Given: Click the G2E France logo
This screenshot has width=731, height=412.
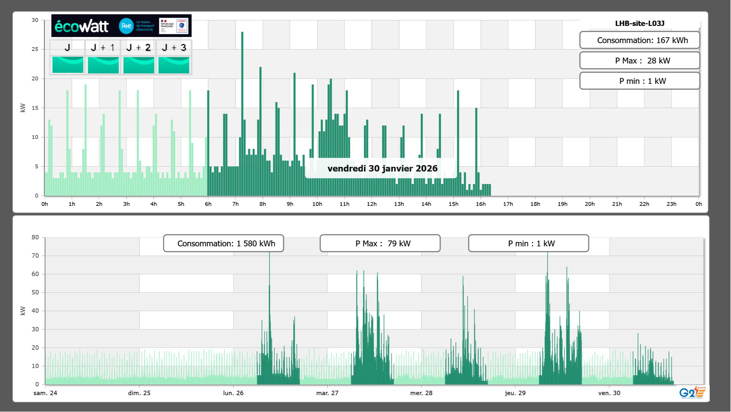Looking at the screenshot, I should point(692,393).
